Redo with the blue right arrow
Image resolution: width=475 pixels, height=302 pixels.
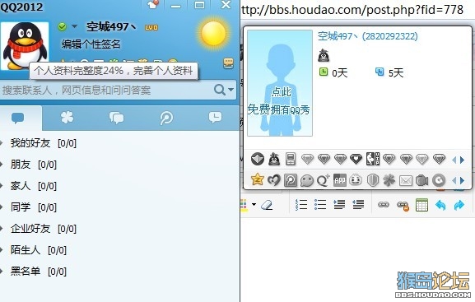(x=459, y=205)
